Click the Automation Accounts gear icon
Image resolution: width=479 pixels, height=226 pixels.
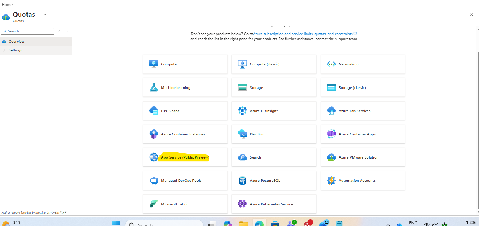[x=331, y=181]
